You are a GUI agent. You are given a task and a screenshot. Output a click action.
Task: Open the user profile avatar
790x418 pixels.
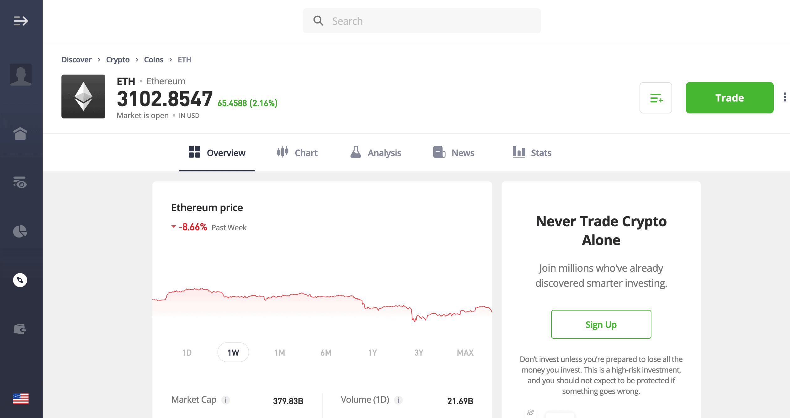[x=21, y=75]
